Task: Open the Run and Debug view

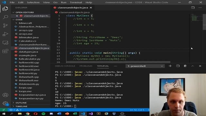Action: pyautogui.click(x=5, y=34)
